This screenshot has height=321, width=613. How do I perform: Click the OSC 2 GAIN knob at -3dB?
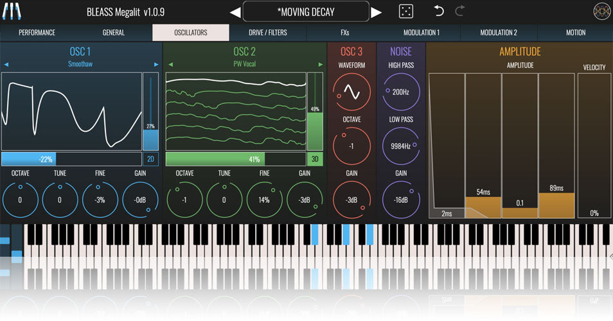tap(305, 200)
